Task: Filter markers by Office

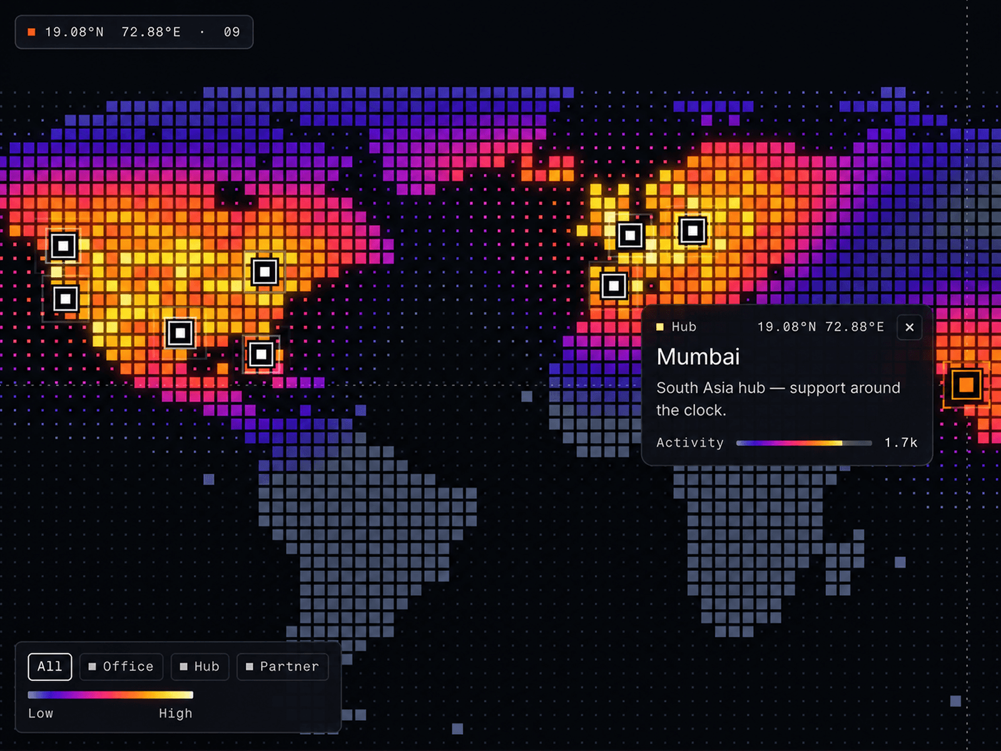Action: click(121, 667)
